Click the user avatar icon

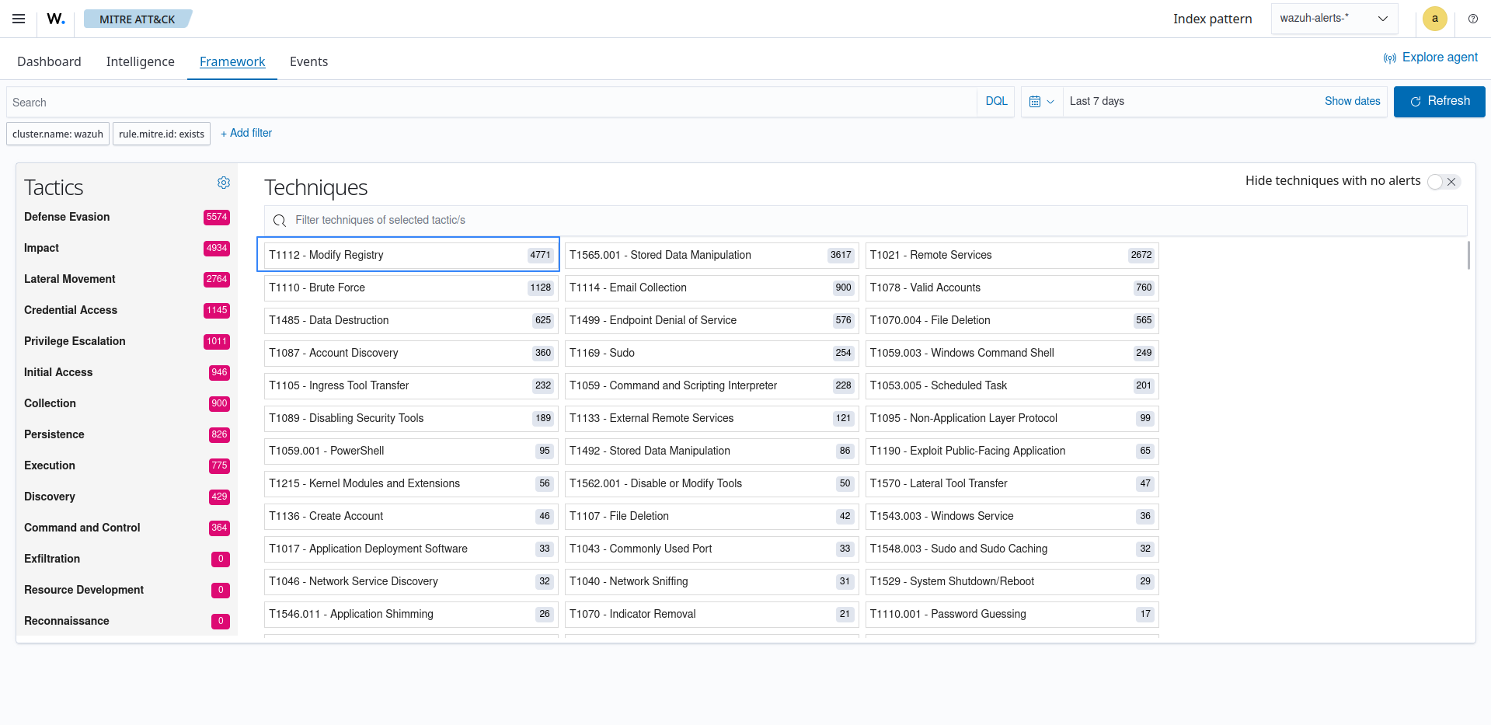coord(1434,19)
